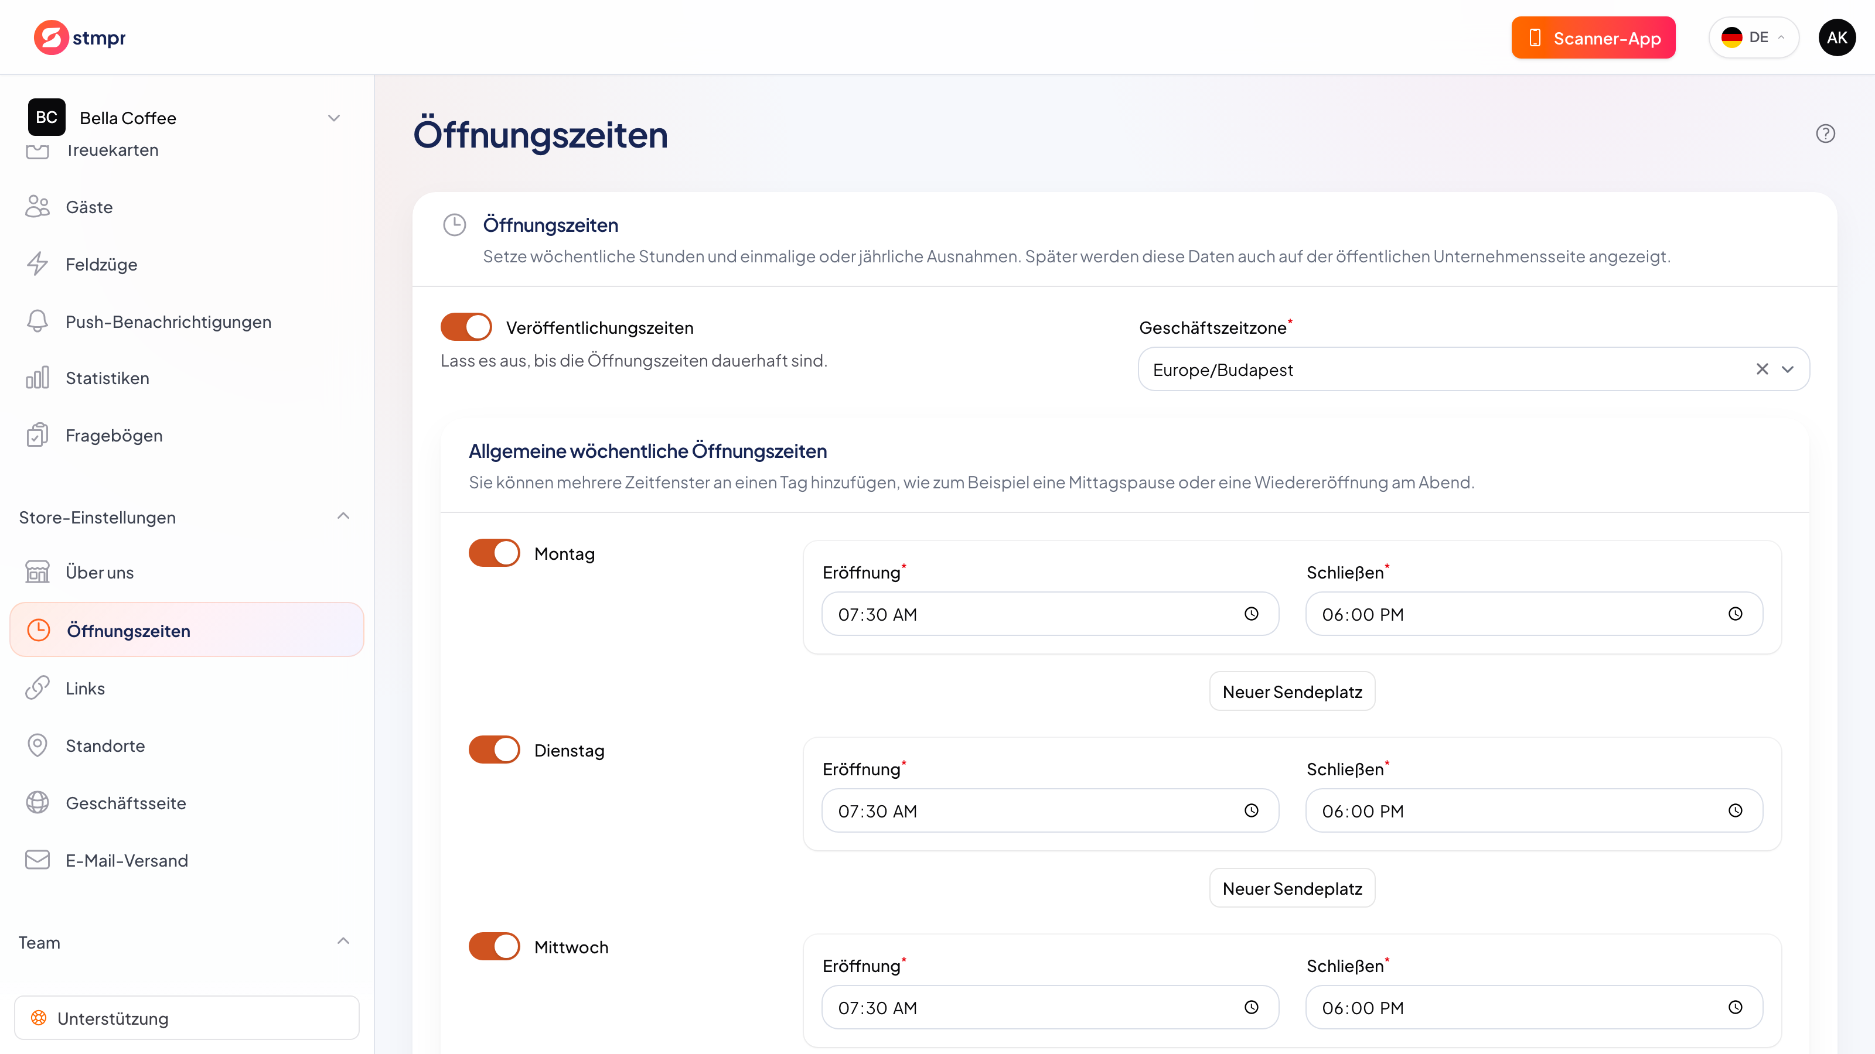Toggle the Montag switch off
Viewport: 1875px width, 1054px height.
[494, 553]
